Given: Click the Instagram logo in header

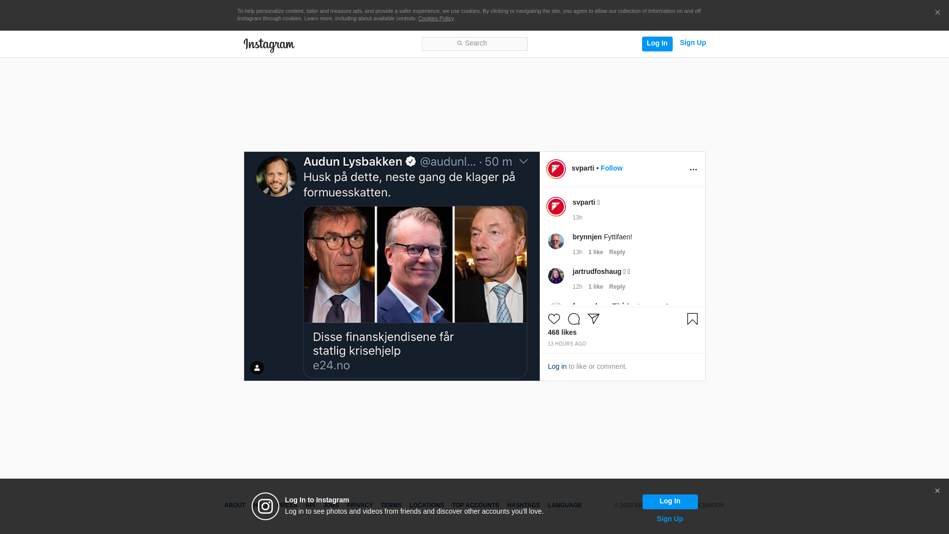Looking at the screenshot, I should coord(269,45).
